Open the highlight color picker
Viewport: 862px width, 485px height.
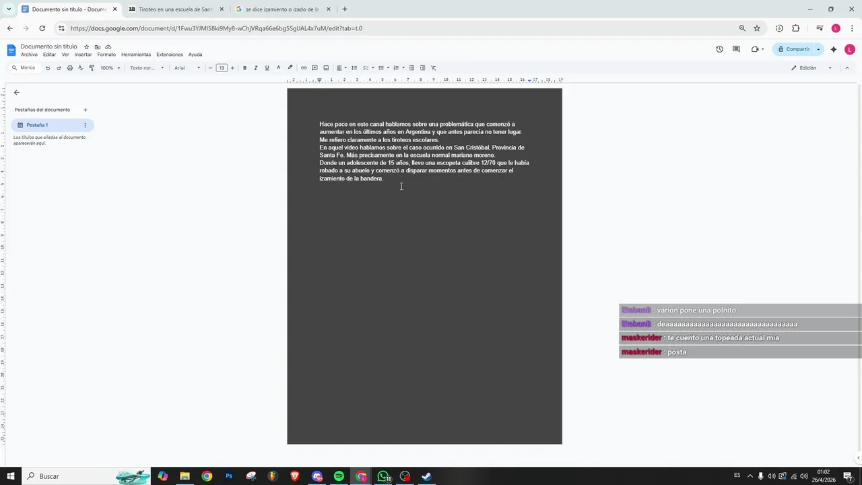click(290, 68)
